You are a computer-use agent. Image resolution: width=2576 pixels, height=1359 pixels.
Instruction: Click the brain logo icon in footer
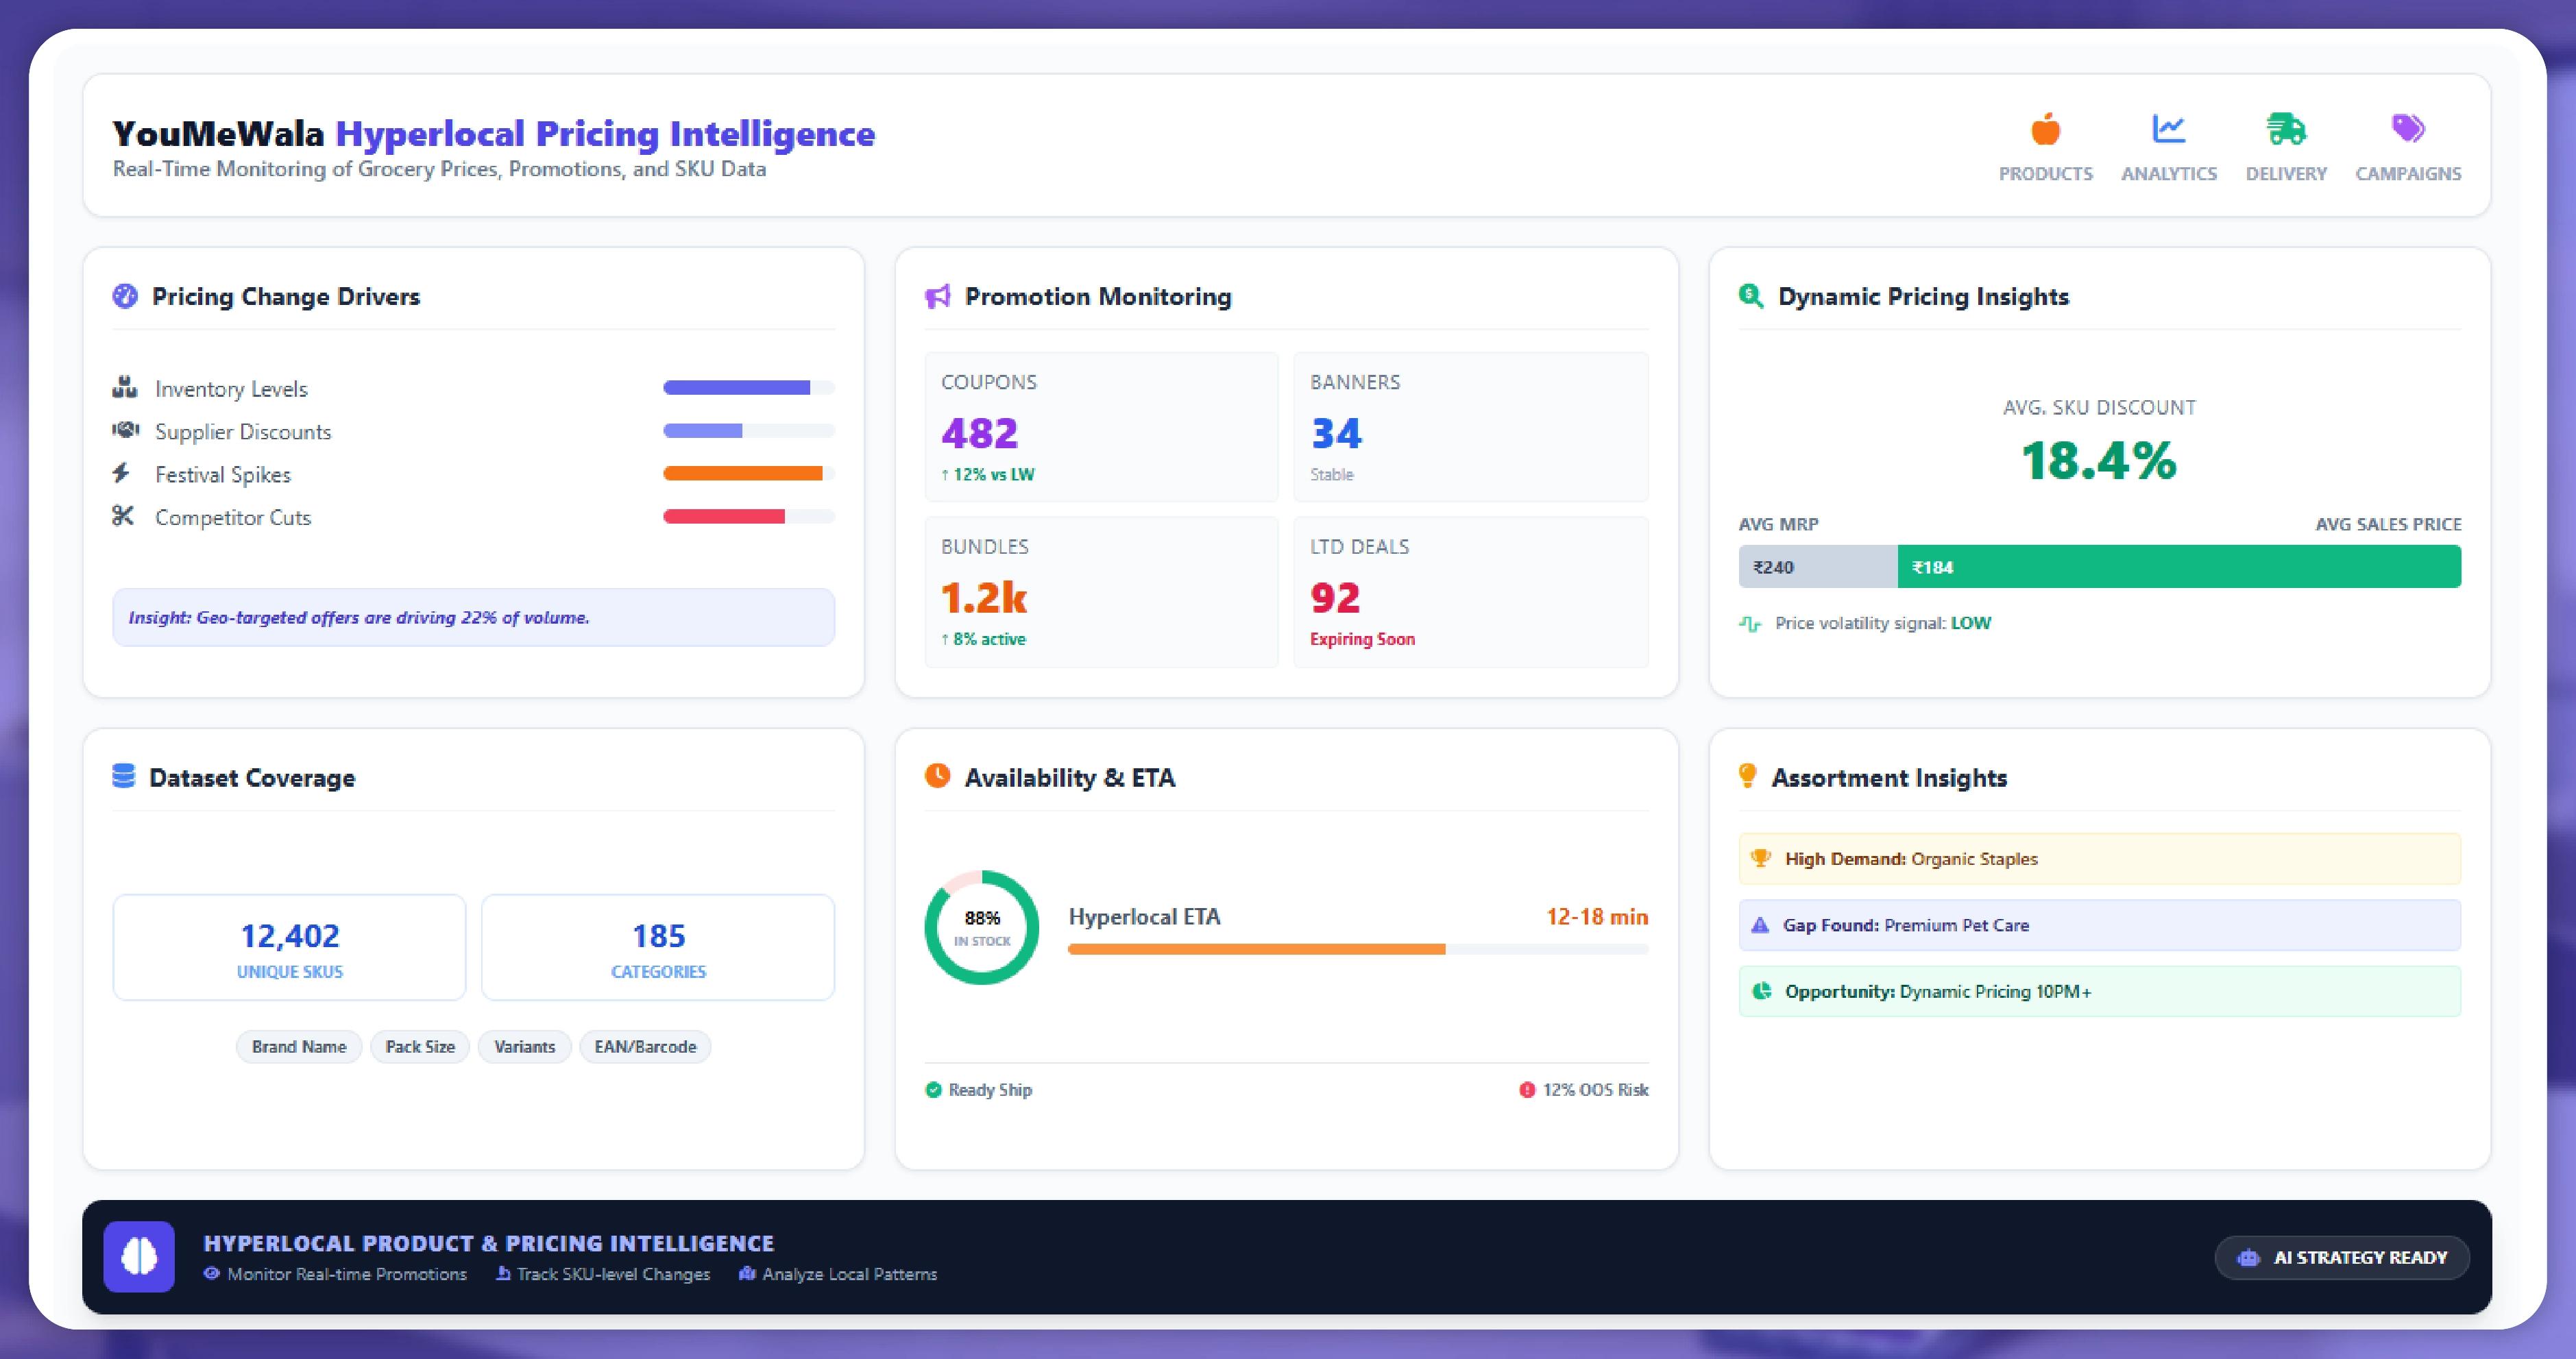point(139,1256)
